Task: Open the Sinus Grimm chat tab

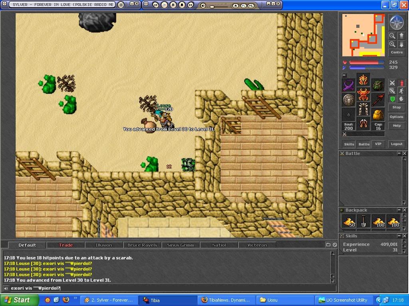Action: point(181,245)
